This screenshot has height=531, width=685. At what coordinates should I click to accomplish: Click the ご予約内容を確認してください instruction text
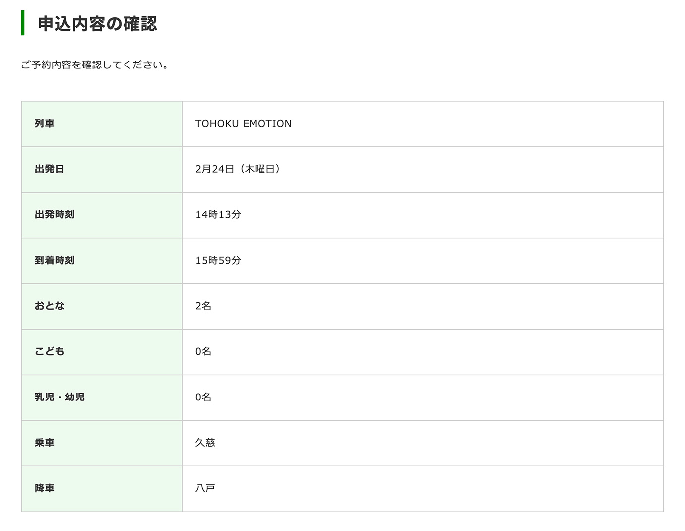point(94,65)
